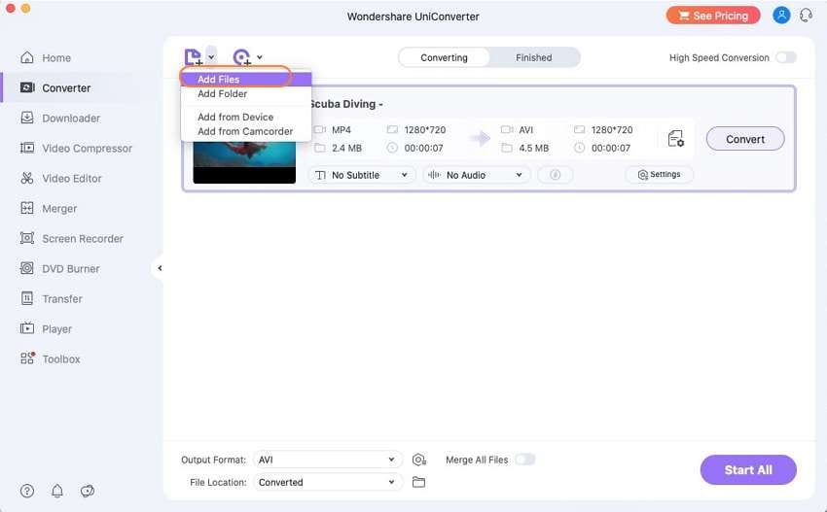Collapse the sidebar with the arrow handle

click(x=160, y=268)
